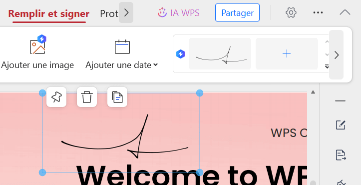The width and height of the screenshot is (361, 185).
Task: Open settings with the gear icon
Action: (x=291, y=12)
